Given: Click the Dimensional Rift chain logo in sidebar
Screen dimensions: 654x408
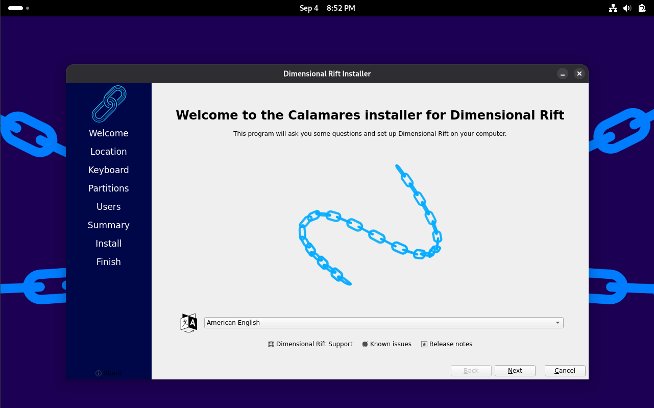Looking at the screenshot, I should coord(109,104).
